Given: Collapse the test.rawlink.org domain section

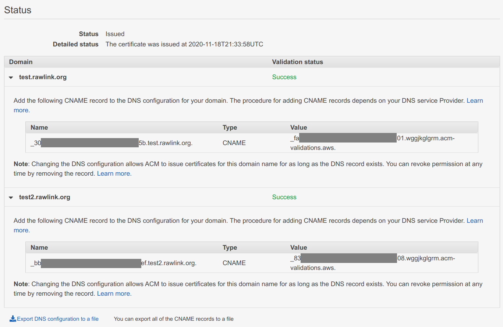Looking at the screenshot, I should click(11, 78).
